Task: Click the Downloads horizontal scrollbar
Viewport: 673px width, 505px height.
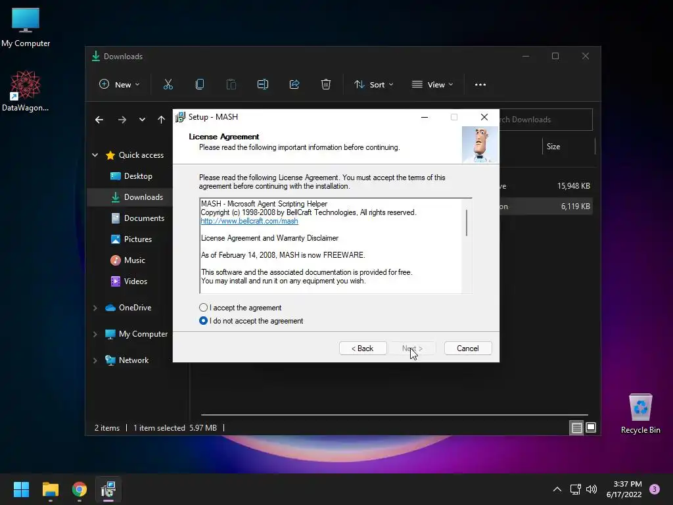Action: (x=394, y=415)
